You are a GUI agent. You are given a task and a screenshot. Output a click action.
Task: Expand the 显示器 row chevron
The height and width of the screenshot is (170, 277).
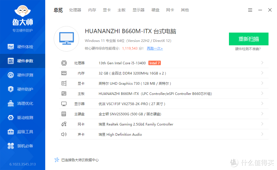click(262, 103)
